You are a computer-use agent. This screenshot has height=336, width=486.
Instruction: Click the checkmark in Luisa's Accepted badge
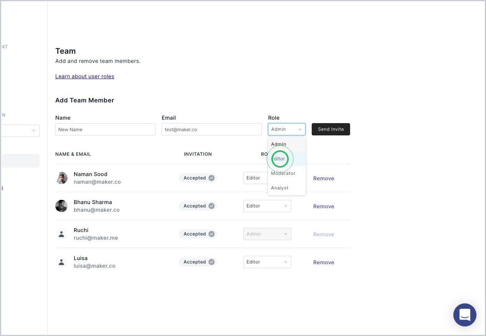[212, 262]
